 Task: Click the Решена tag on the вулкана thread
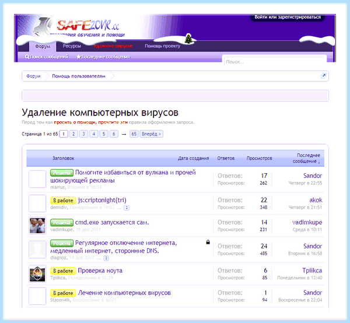pos(62,173)
